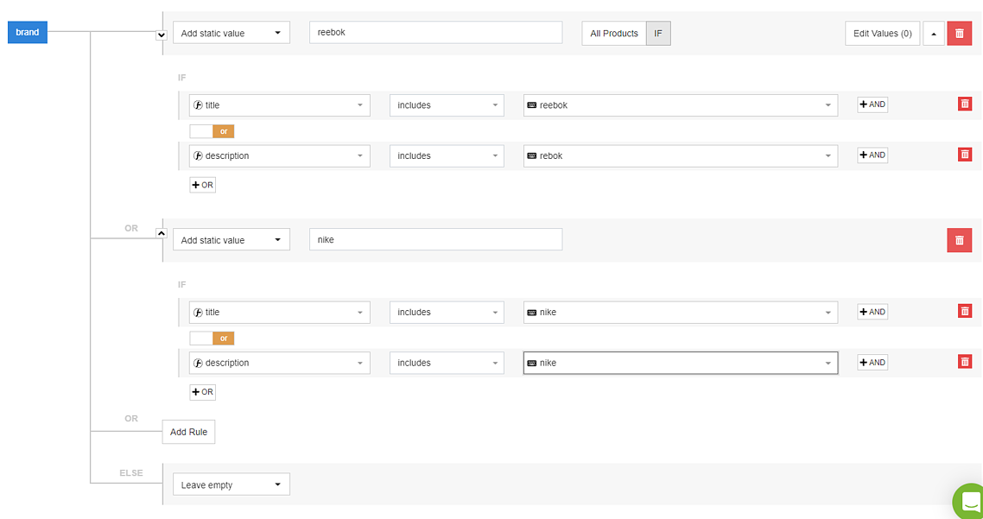Select the All Products option
The height and width of the screenshot is (519, 983).
point(614,34)
